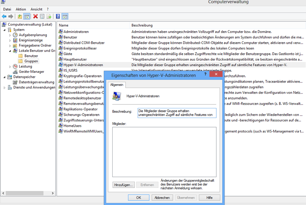Open the ? help menu
The height and width of the screenshot is (205, 306).
click(x=48, y=9)
